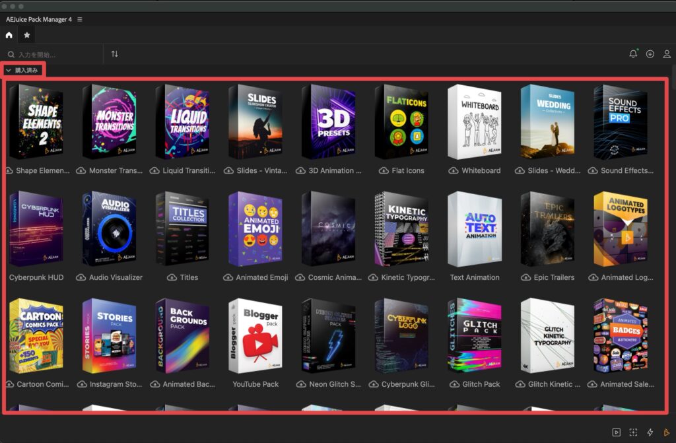
Task: Click the cloud icon beside Instagram Stories
Action: point(81,384)
